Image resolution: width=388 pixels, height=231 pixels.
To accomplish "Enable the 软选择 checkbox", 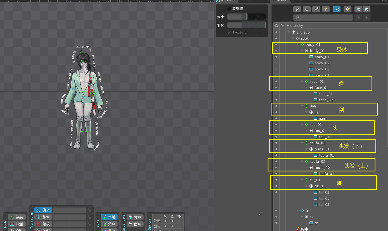I will [229, 9].
